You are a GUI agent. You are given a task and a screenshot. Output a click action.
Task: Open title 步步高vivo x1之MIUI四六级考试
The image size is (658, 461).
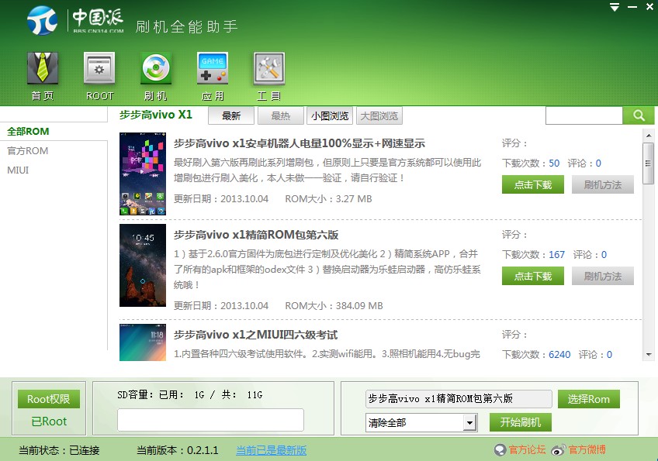(x=255, y=335)
